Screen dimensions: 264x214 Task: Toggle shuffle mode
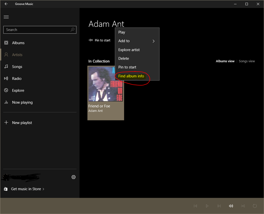(243, 206)
